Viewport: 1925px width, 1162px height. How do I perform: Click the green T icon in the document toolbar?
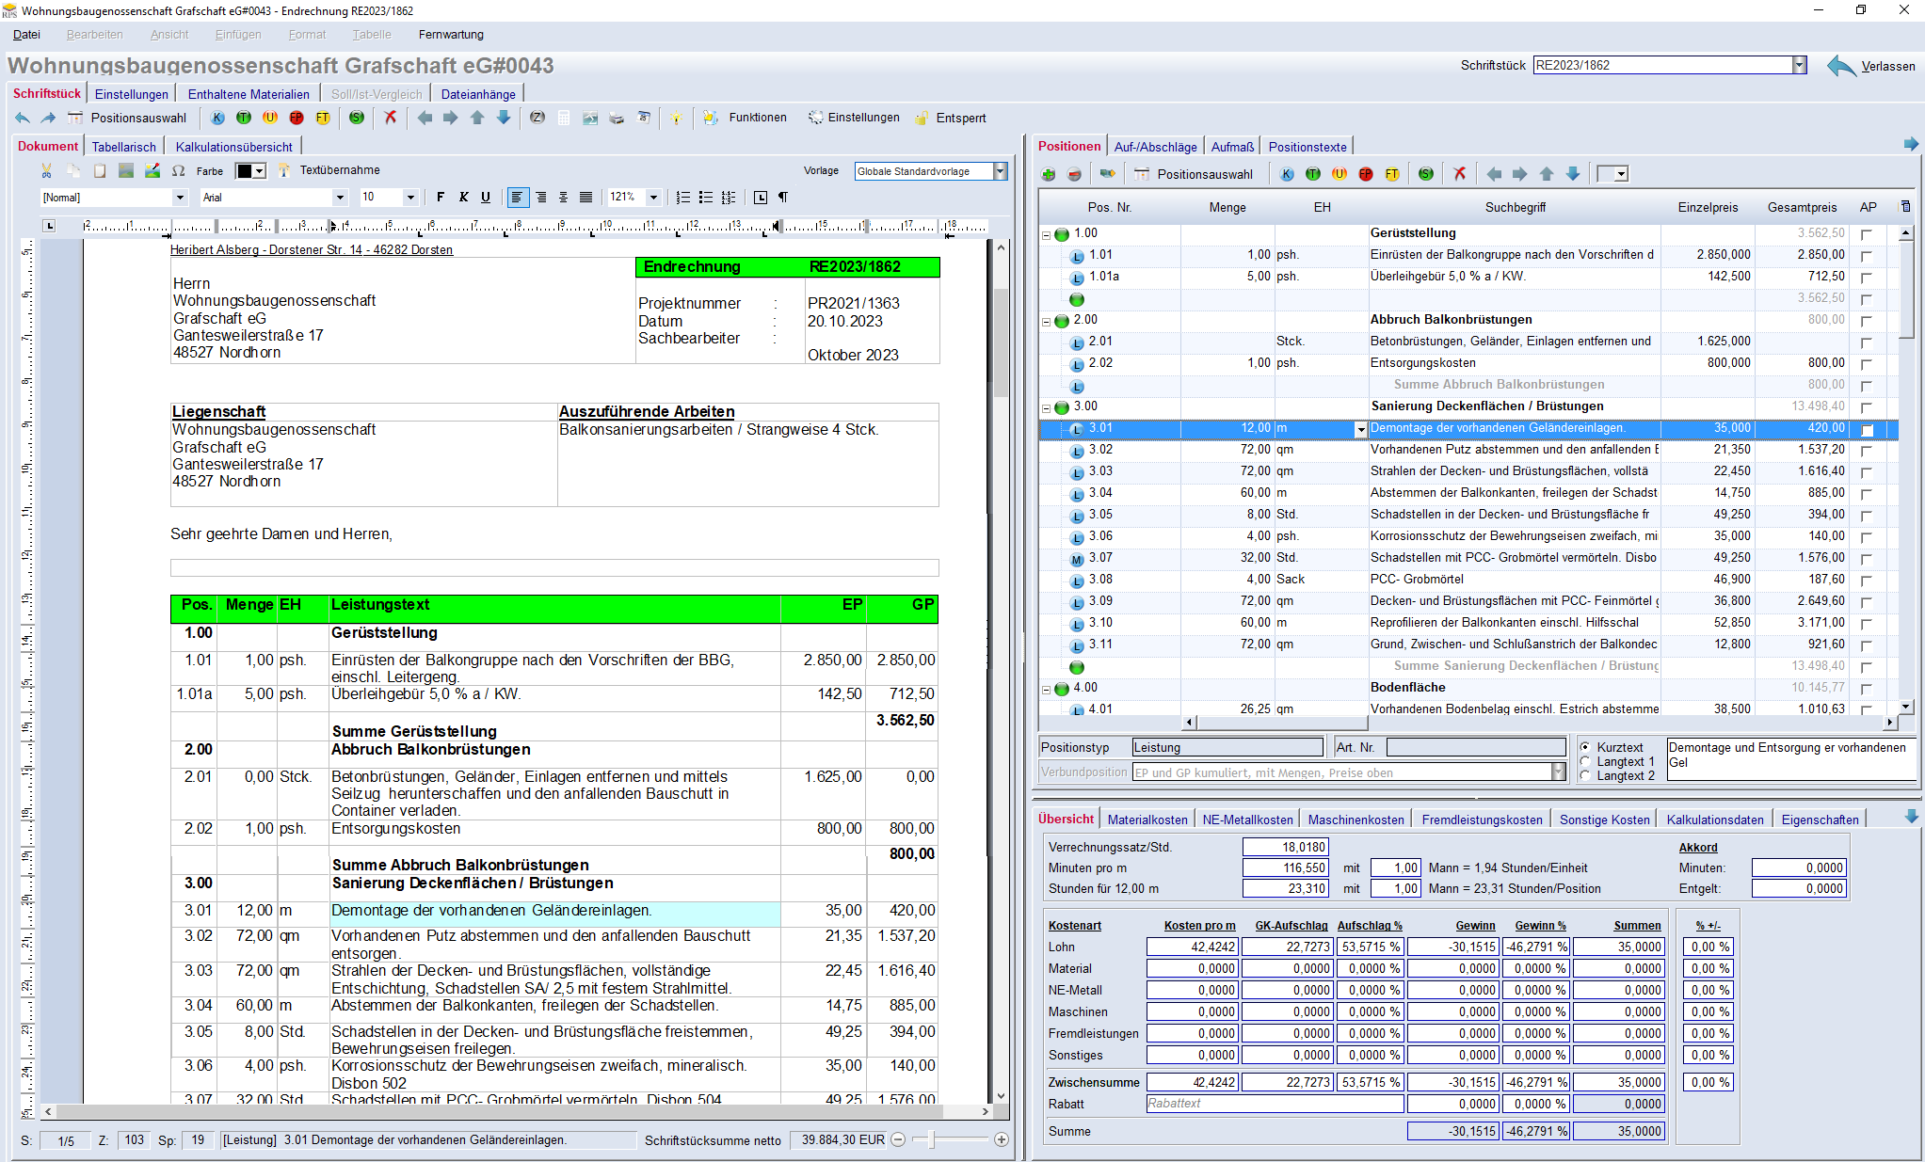coord(244,118)
